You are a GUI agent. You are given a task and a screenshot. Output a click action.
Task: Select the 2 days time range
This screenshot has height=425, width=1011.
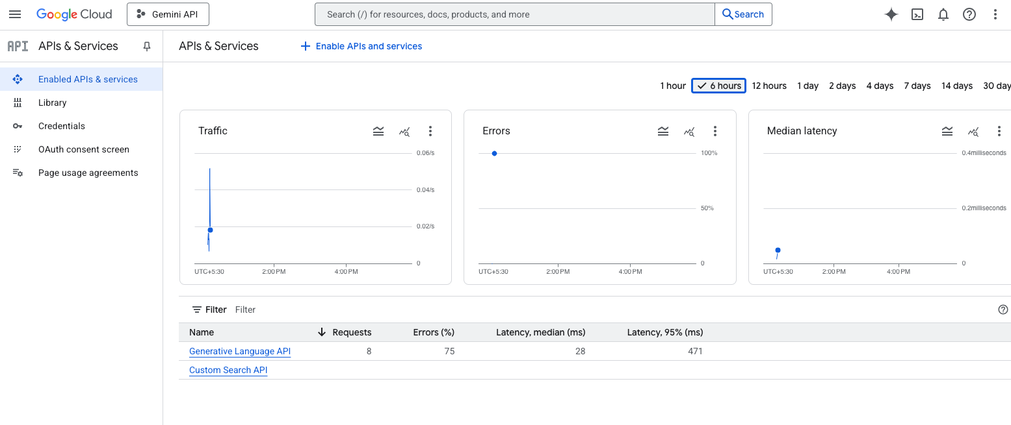coord(843,86)
